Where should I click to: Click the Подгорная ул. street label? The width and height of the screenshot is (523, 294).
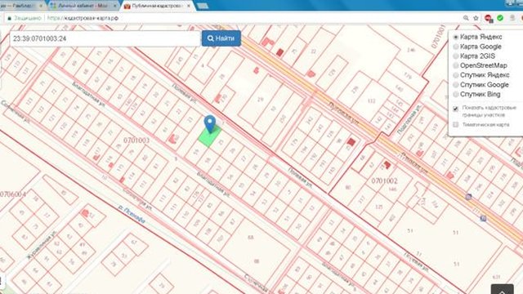click(409, 120)
